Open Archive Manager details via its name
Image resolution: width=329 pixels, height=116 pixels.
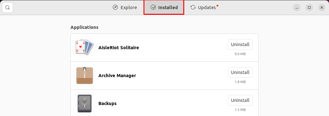pos(117,76)
